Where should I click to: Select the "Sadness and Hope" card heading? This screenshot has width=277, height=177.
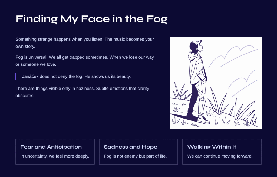(130, 147)
